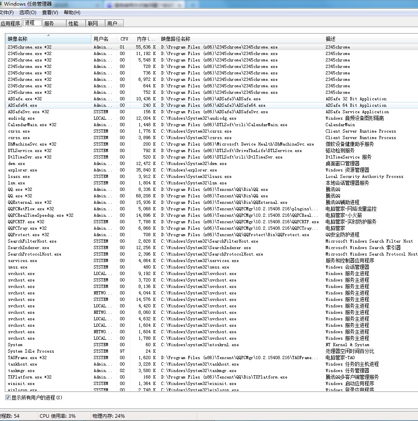This screenshot has width=418, height=421.
Task: Select DTLService.exe *32 process
Action: (x=211, y=150)
